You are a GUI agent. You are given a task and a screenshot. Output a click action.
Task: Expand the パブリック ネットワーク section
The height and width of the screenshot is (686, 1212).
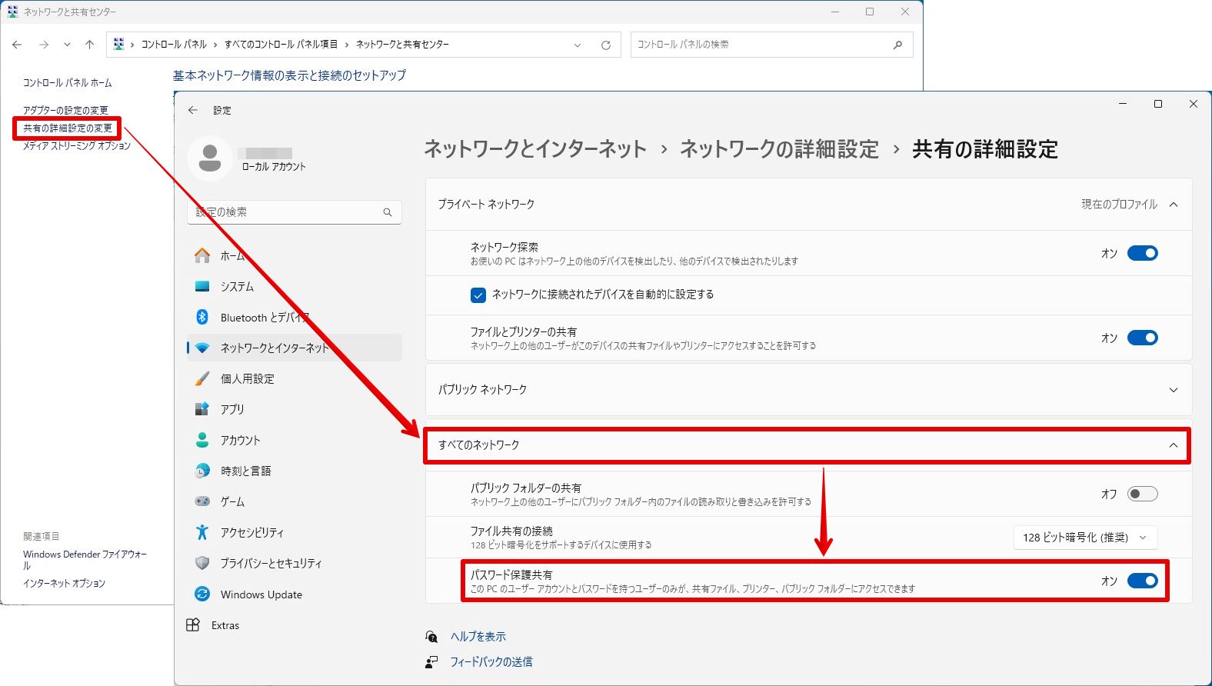click(x=1174, y=390)
